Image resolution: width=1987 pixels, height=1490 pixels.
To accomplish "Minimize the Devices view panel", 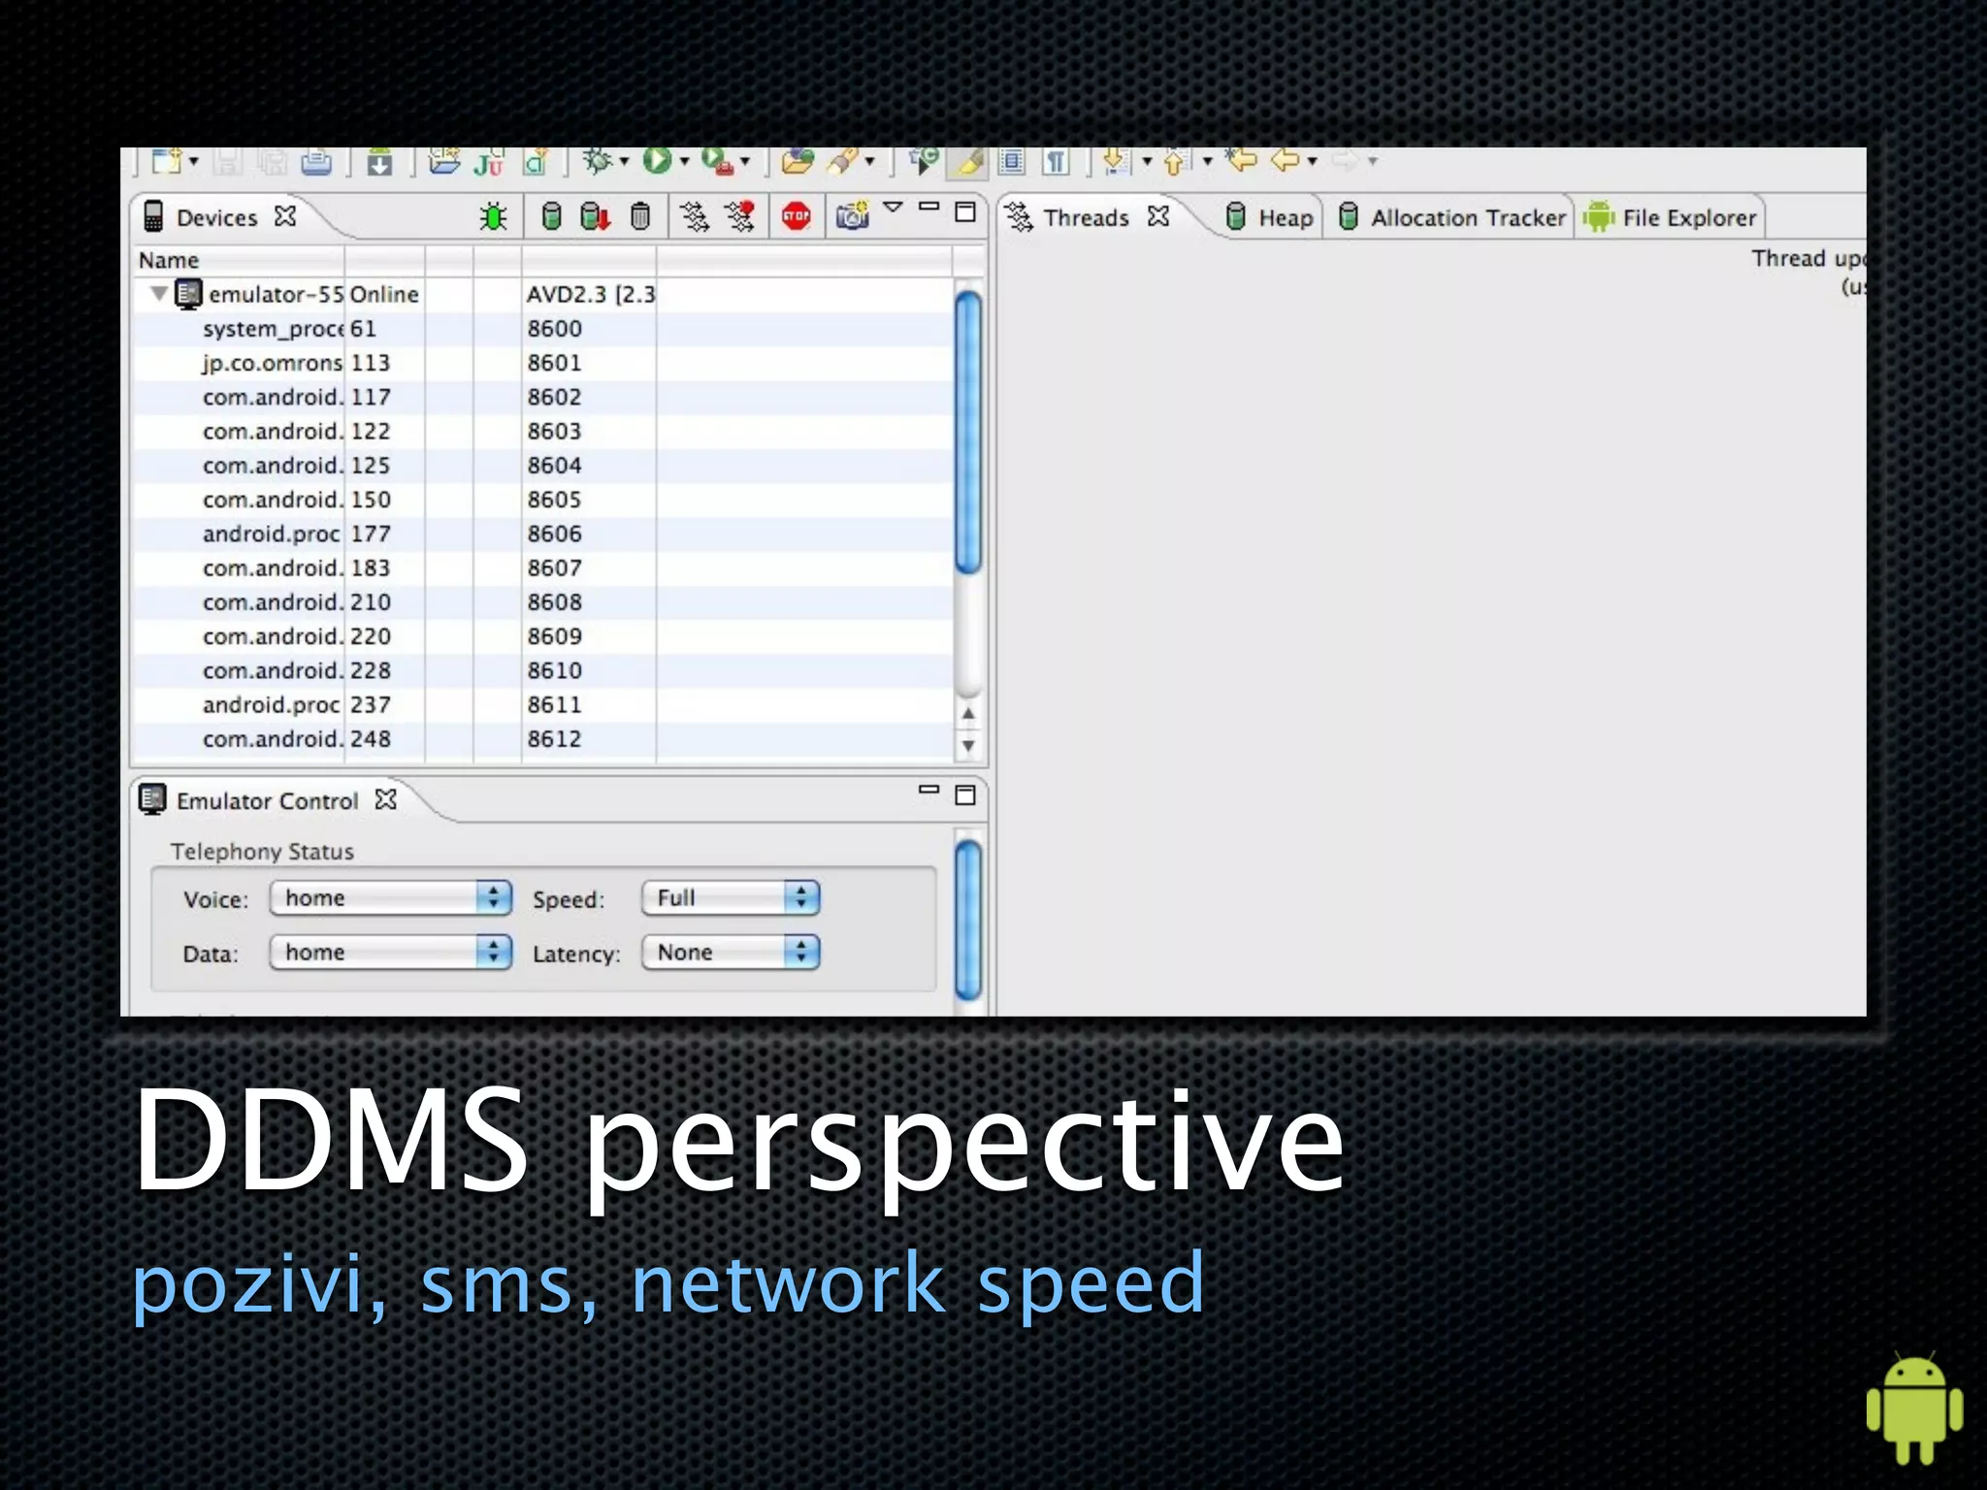I will pos(928,207).
